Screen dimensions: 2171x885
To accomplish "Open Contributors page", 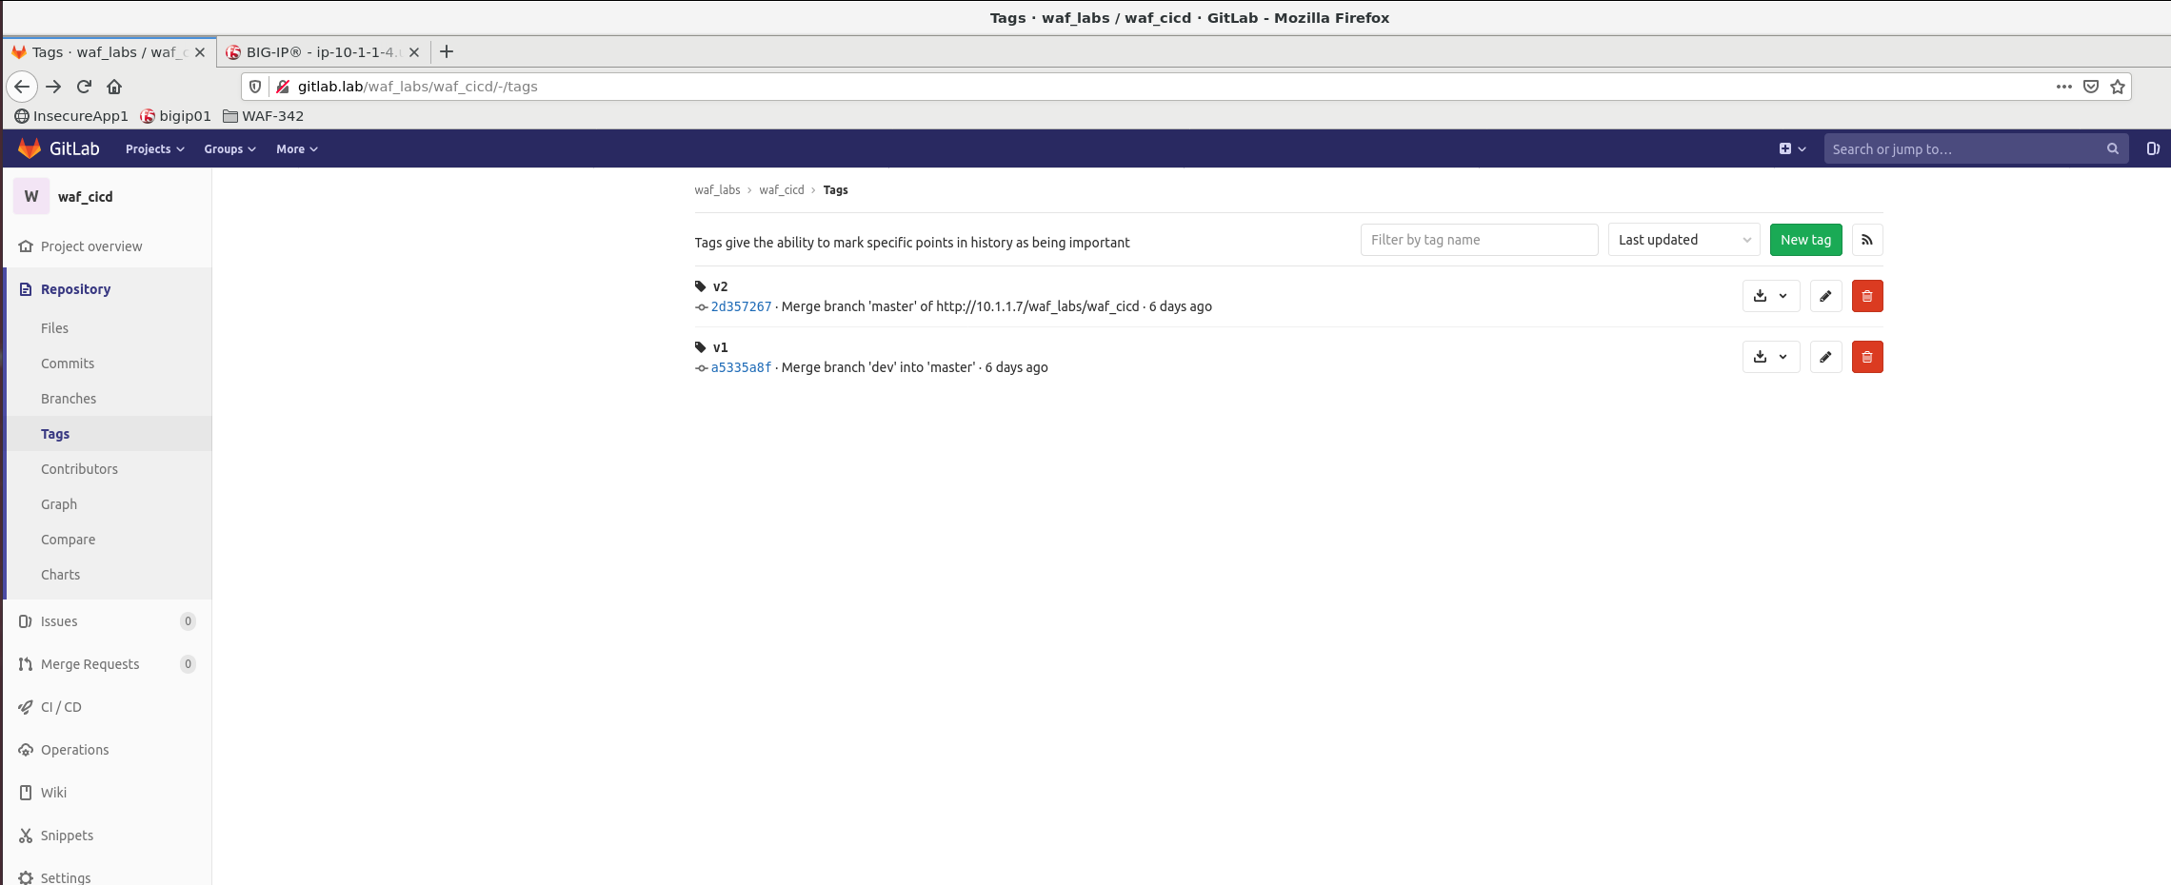I will [x=79, y=469].
